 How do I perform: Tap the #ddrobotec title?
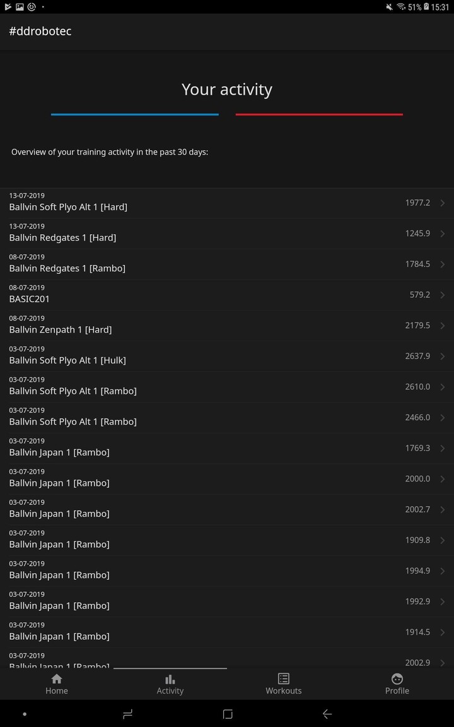click(x=40, y=30)
